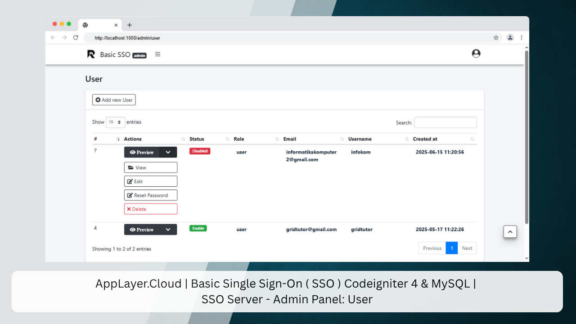
Task: Collapse action dropdown for infokom row
Action: (168, 152)
